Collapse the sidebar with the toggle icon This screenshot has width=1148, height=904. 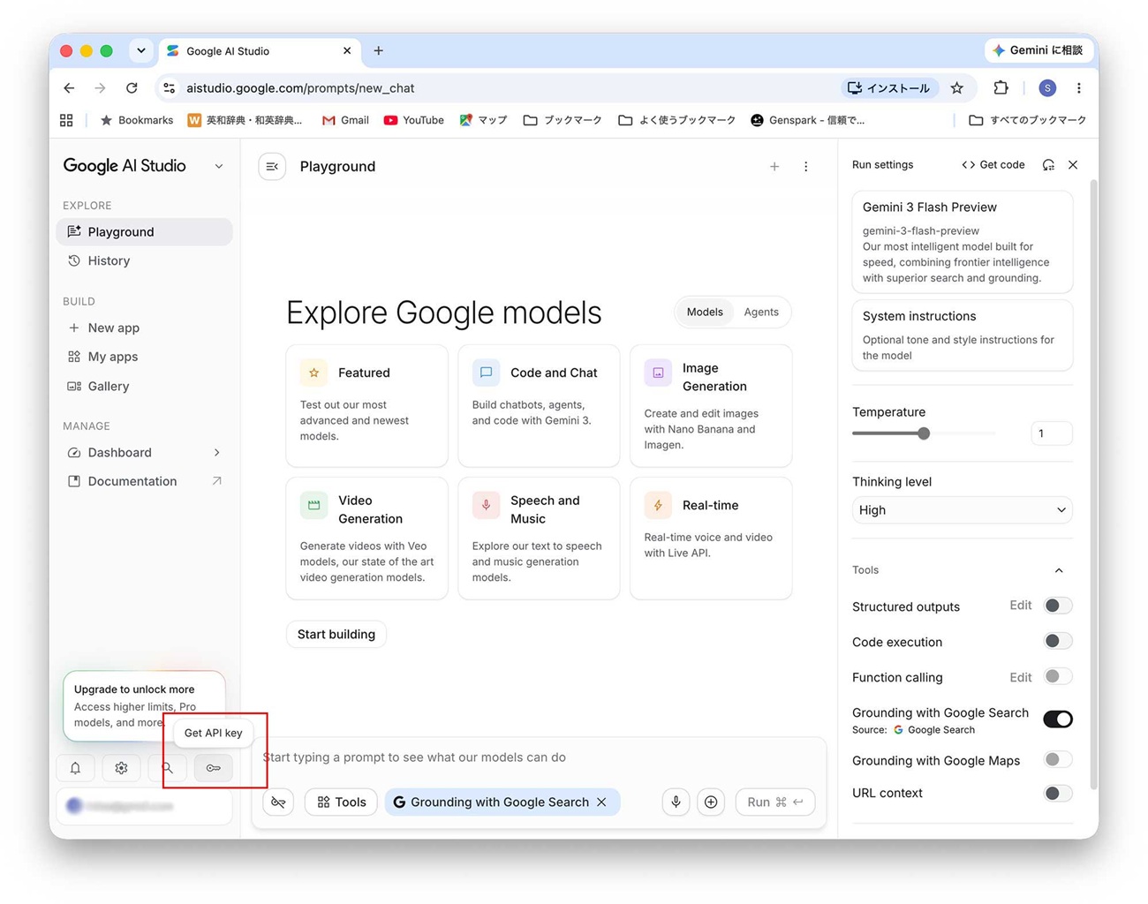coord(272,166)
